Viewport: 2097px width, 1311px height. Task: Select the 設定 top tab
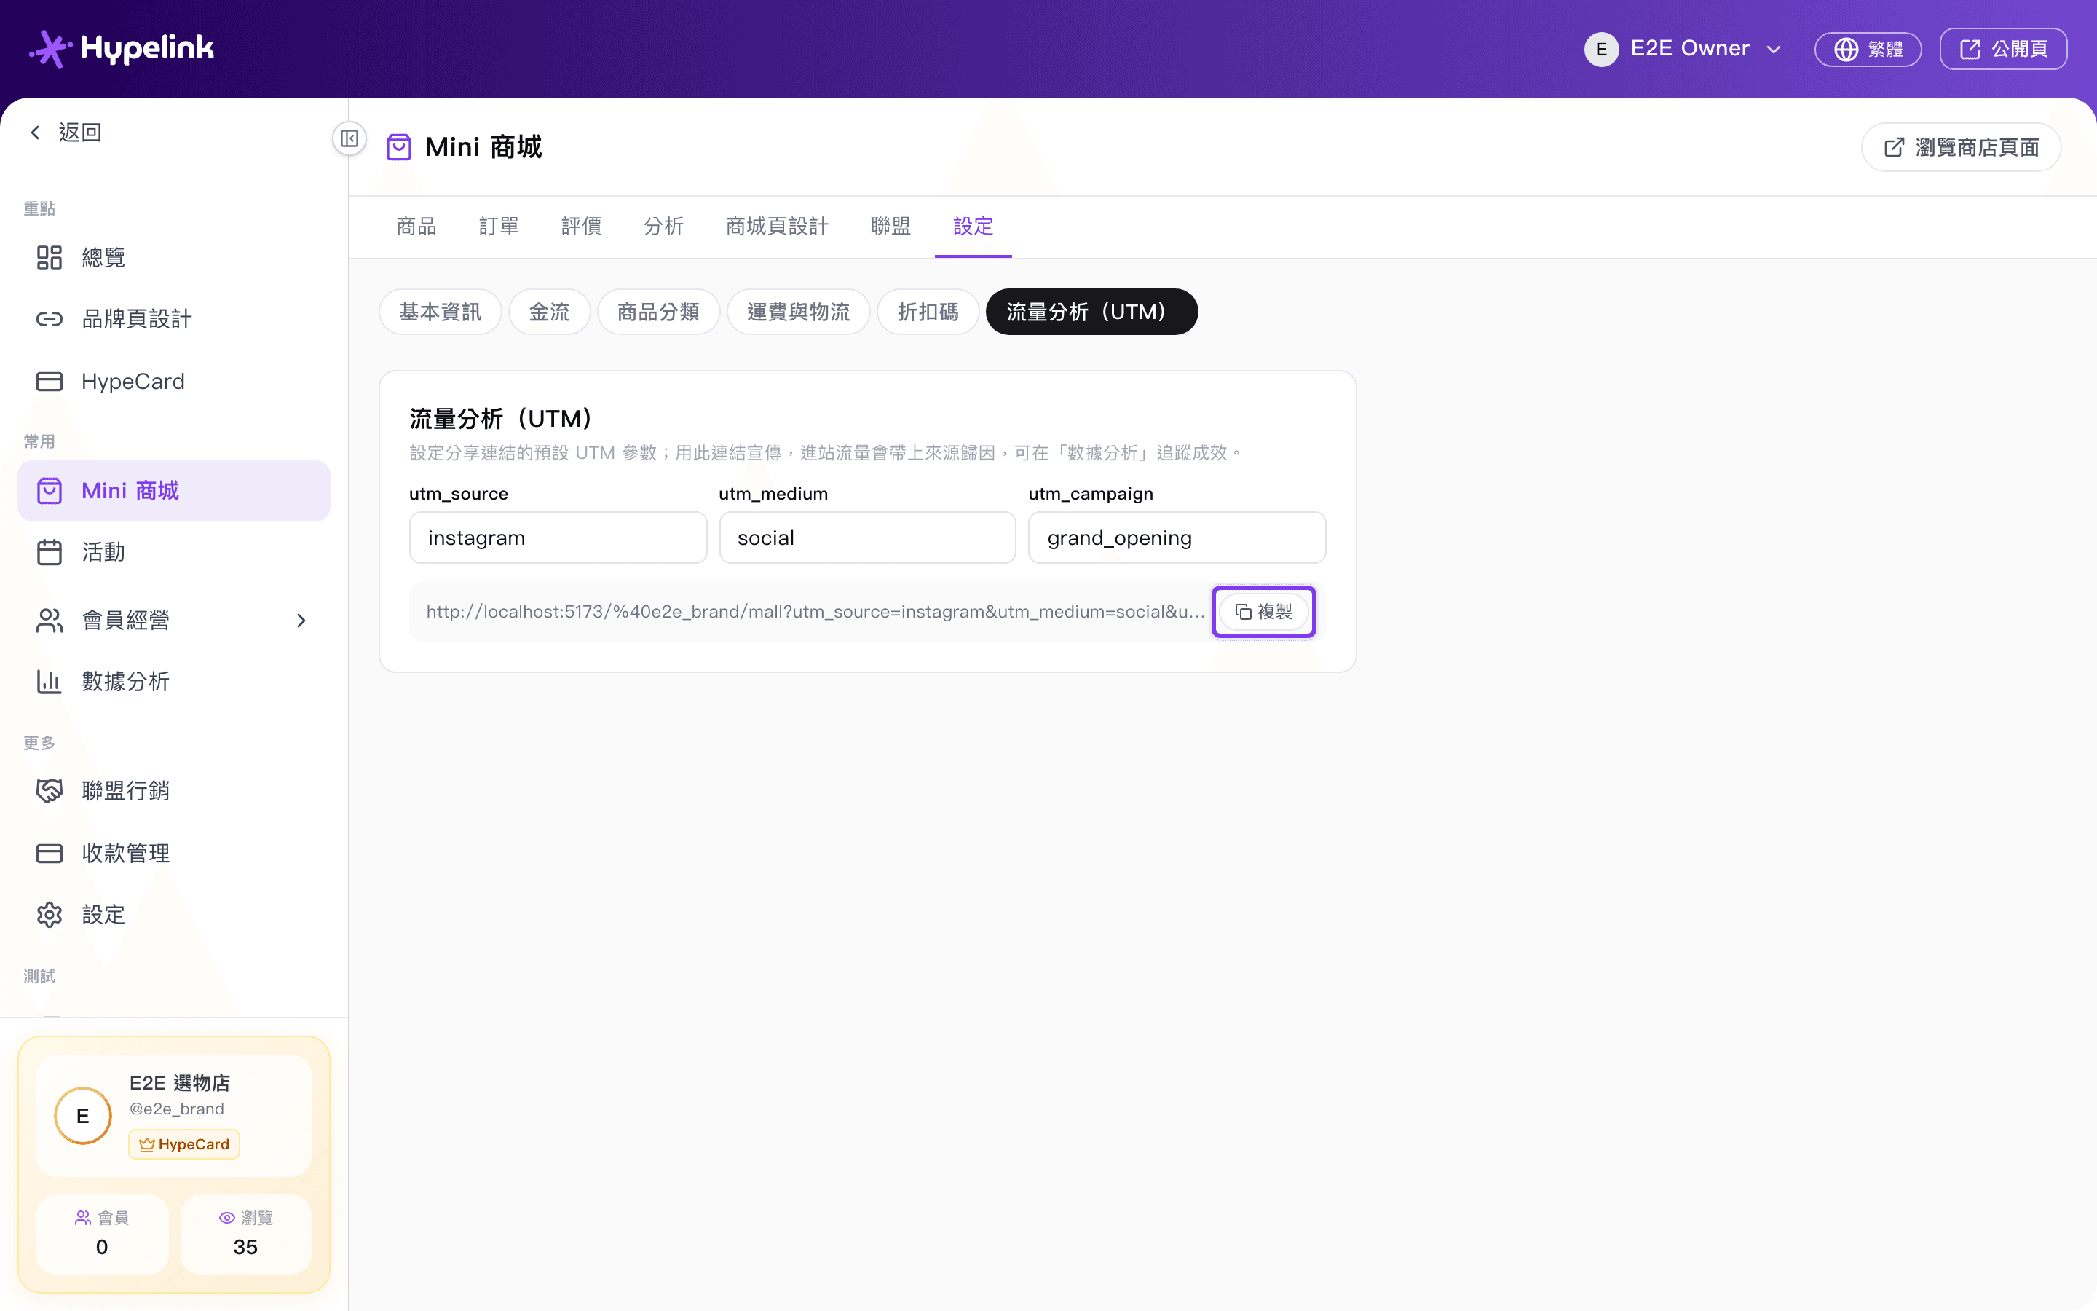point(973,227)
